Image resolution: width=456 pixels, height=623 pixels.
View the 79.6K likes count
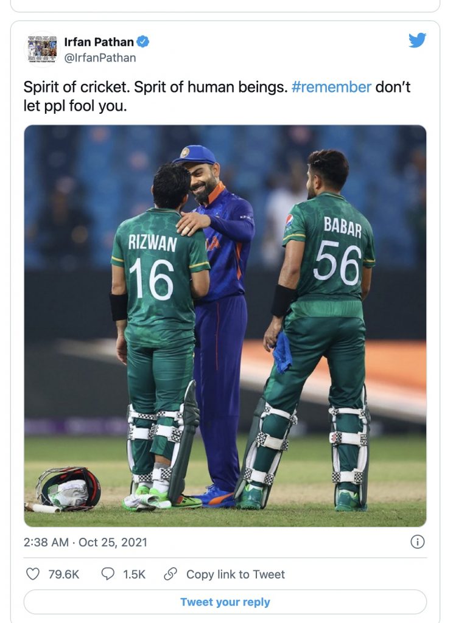click(x=63, y=574)
